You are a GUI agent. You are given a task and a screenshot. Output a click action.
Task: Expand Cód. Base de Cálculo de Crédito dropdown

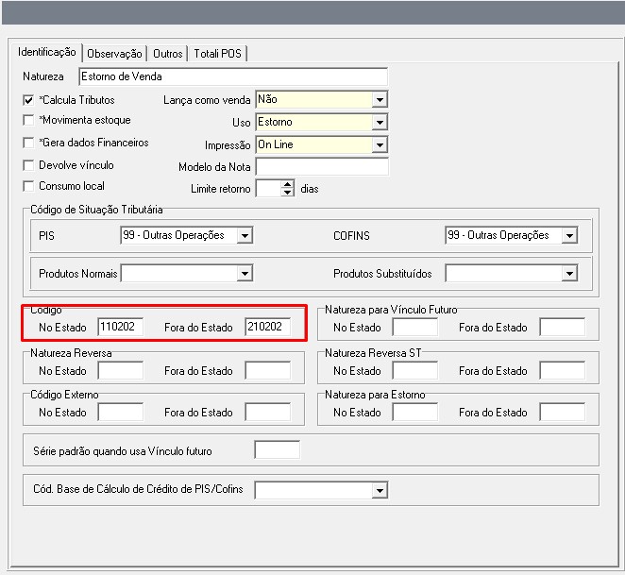(x=380, y=490)
